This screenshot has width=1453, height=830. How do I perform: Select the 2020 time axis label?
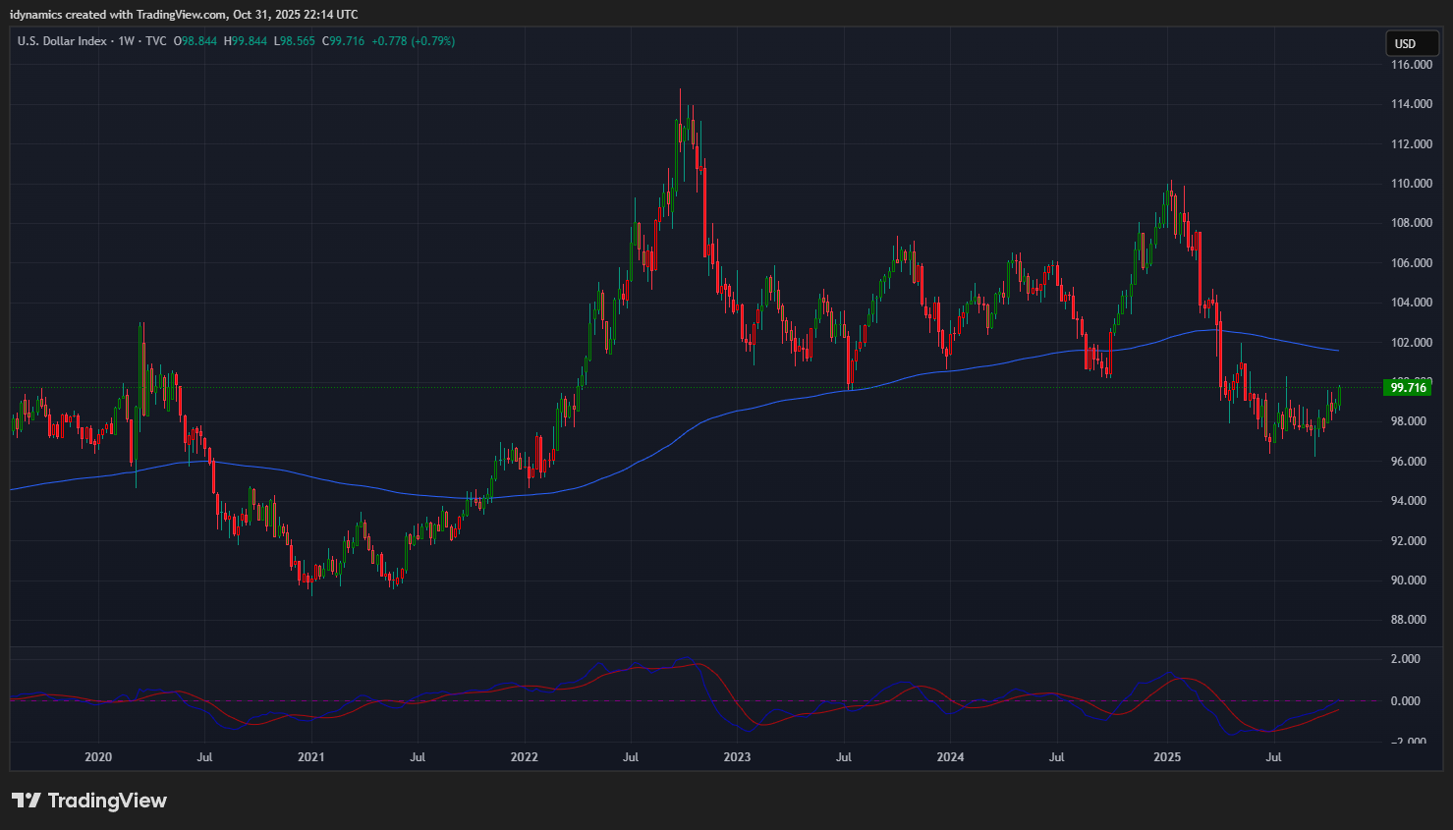tap(98, 757)
